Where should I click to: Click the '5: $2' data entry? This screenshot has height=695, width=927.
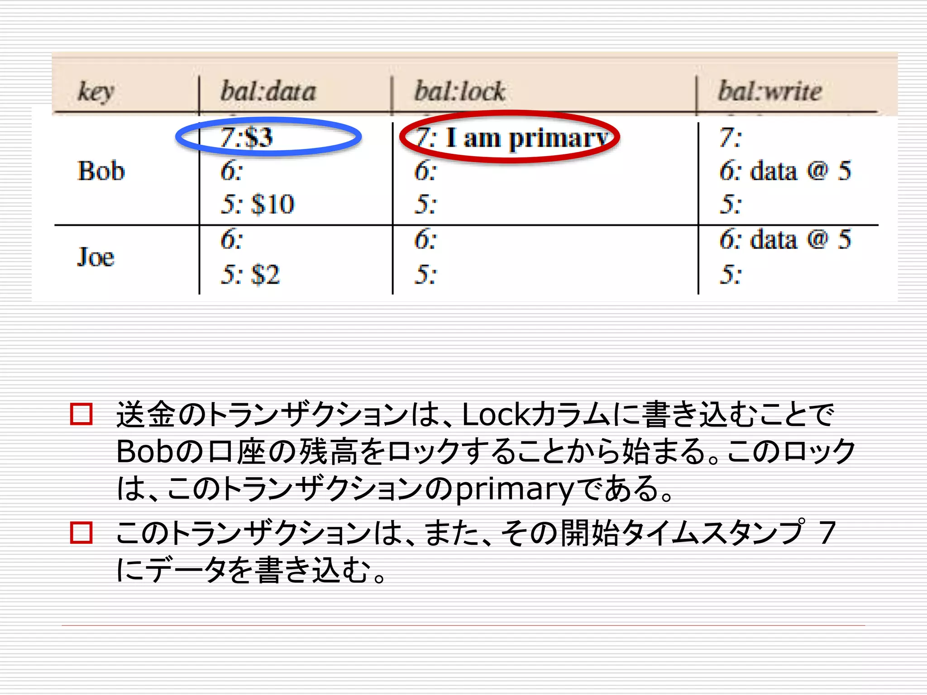250,274
